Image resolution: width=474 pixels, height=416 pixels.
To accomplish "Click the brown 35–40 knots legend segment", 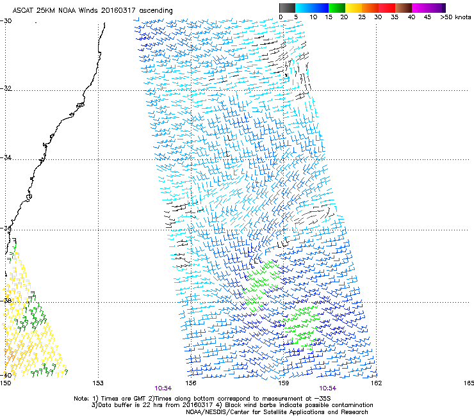I will (x=404, y=8).
